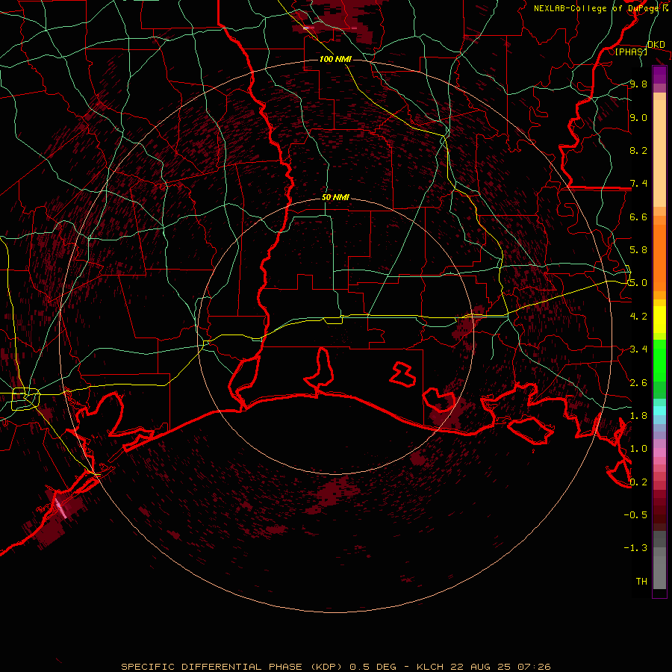Pick the yellow segment near 4.2

[659, 320]
